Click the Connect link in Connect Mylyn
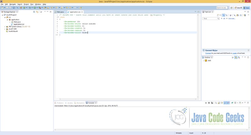251x135 pixels. pos(208,53)
